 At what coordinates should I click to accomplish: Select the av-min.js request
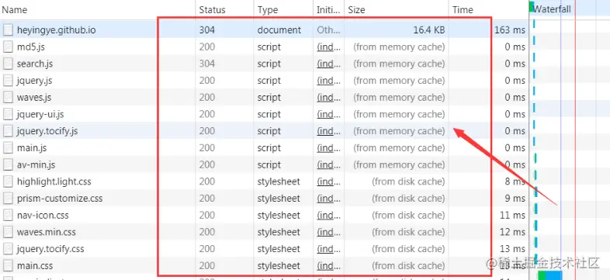click(264, 165)
